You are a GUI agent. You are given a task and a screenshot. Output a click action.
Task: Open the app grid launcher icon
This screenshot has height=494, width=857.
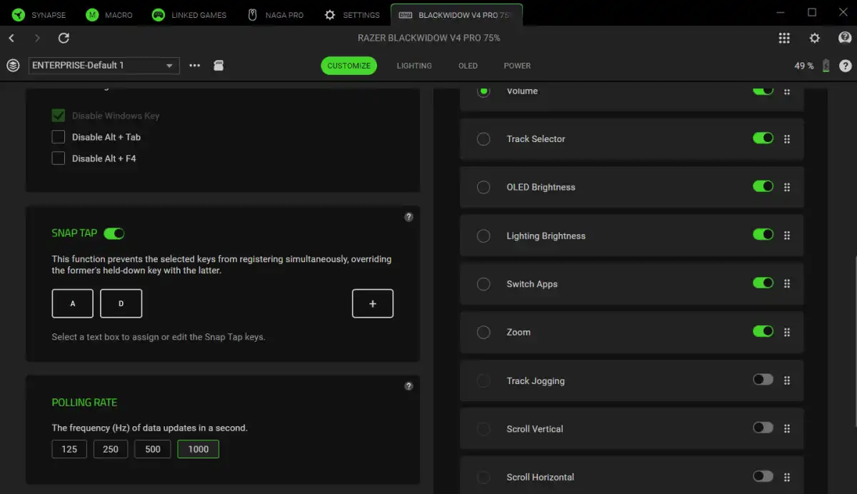tap(784, 38)
